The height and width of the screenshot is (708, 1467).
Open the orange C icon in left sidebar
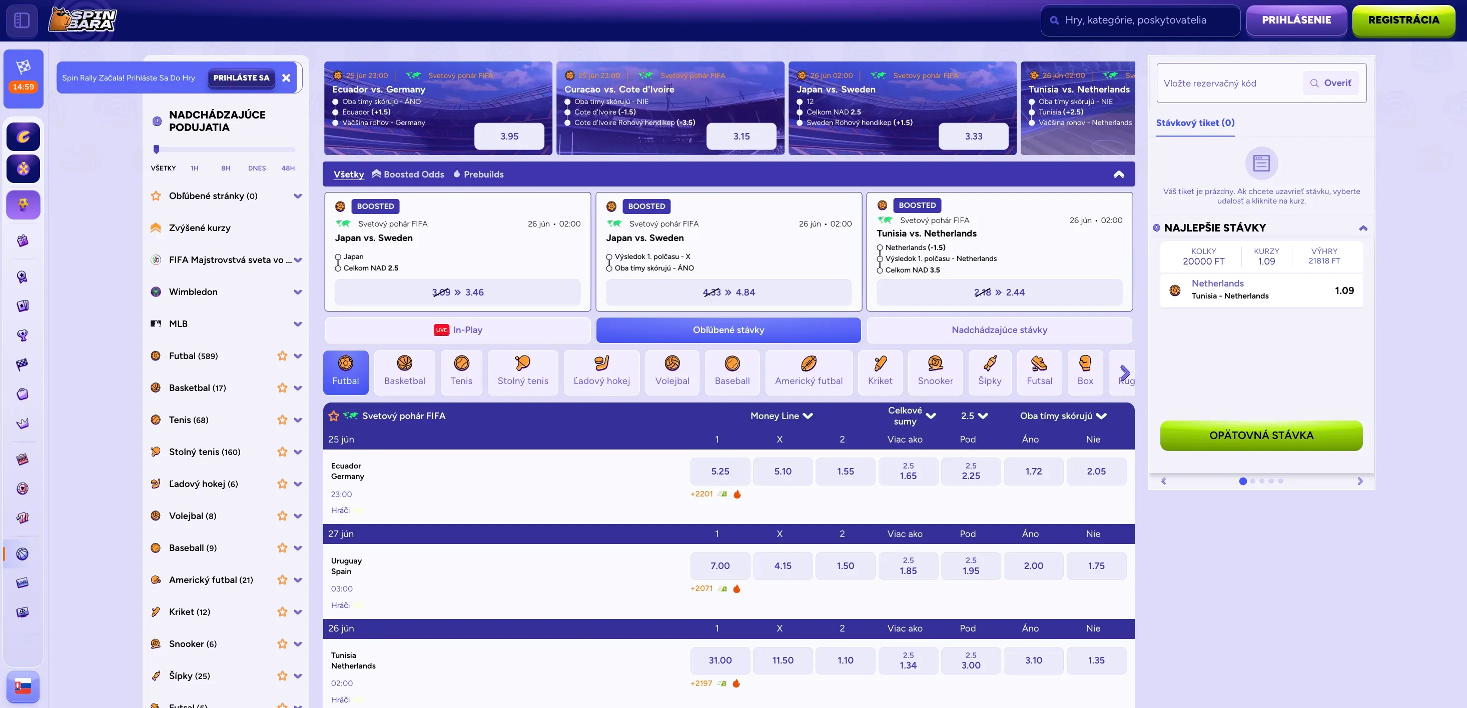point(24,136)
